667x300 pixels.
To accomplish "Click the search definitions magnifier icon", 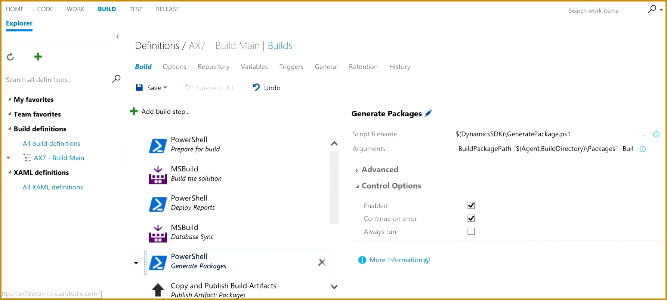I will point(116,79).
